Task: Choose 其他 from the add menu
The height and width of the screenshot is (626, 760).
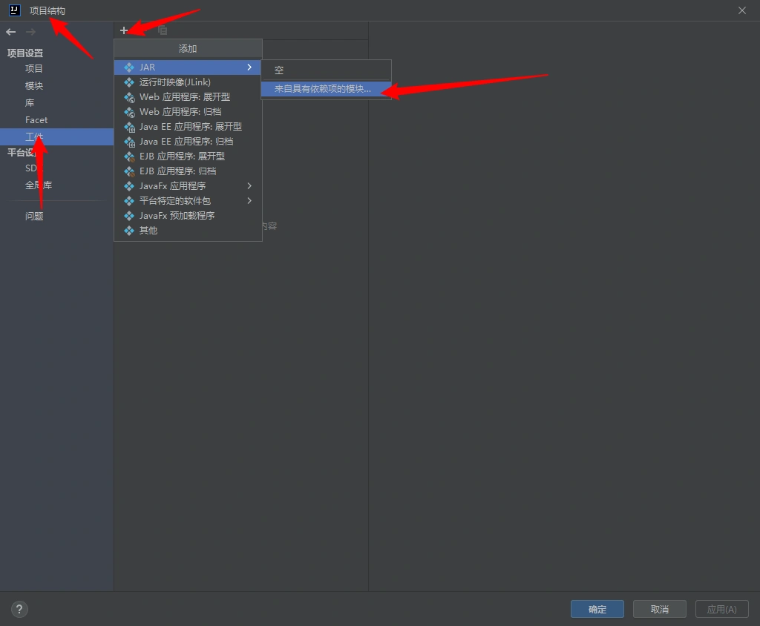Action: pos(148,231)
